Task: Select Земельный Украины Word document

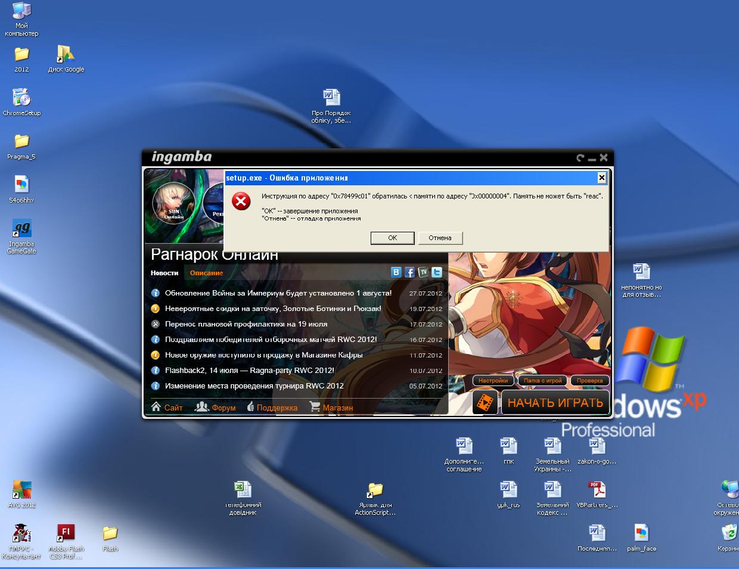Action: [x=552, y=455]
